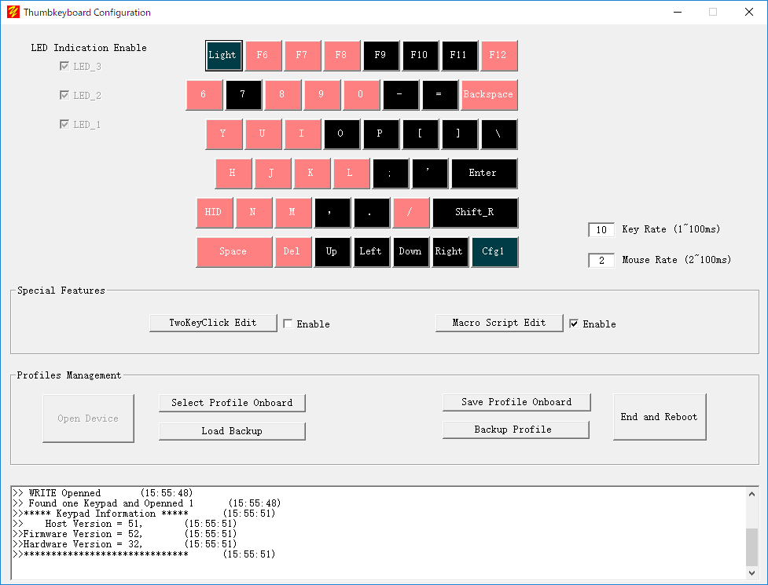This screenshot has width=768, height=585.
Task: Click the 8 number key
Action: pos(283,95)
